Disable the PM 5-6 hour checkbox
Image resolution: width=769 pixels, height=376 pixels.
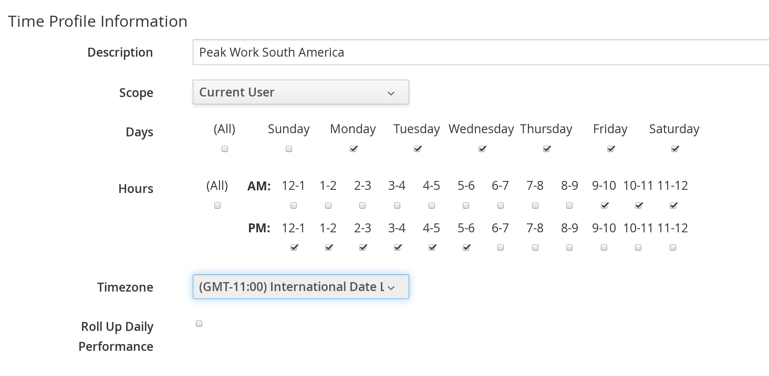pyautogui.click(x=466, y=248)
